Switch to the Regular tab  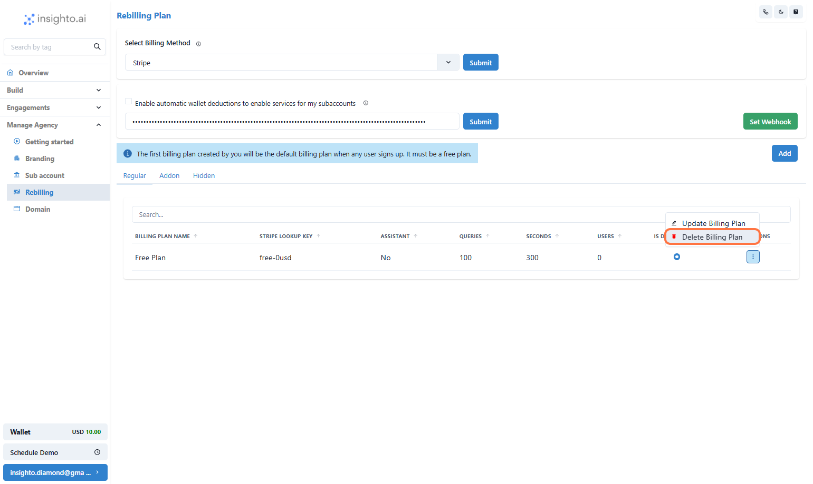tap(135, 176)
